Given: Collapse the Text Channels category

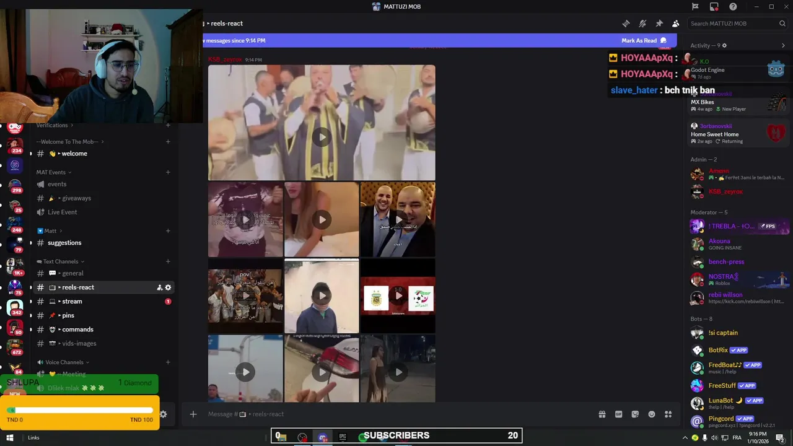Looking at the screenshot, I should click(x=60, y=261).
